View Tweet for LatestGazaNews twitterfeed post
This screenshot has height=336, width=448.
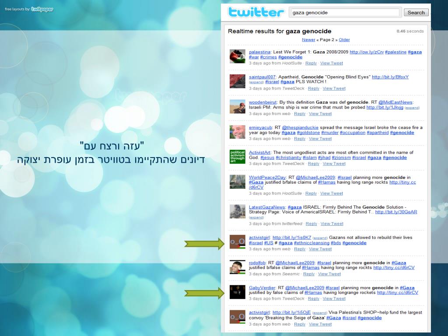[x=332, y=224]
